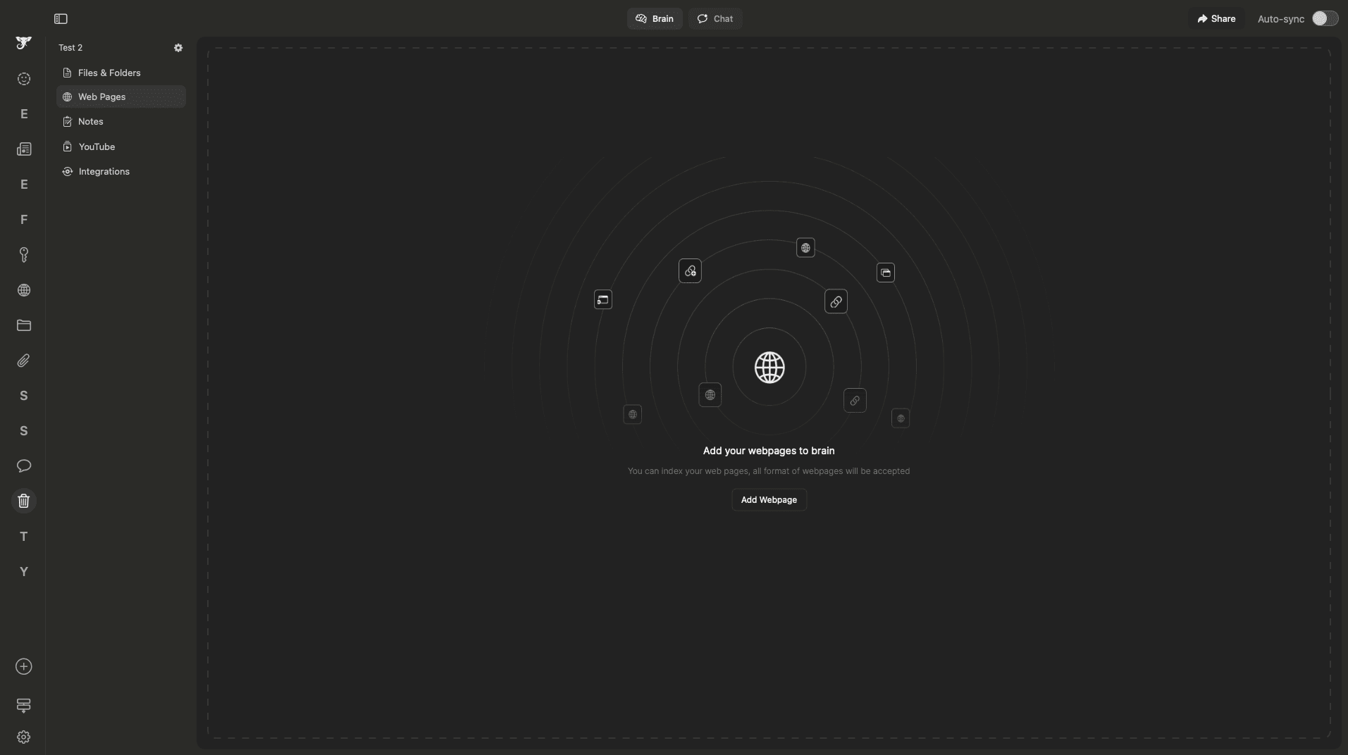Open the YouTube section

pyautogui.click(x=97, y=147)
